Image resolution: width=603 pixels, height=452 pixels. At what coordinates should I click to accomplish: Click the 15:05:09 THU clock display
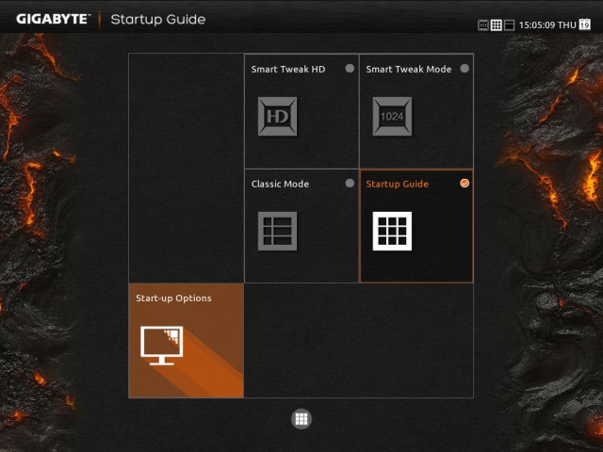[547, 25]
